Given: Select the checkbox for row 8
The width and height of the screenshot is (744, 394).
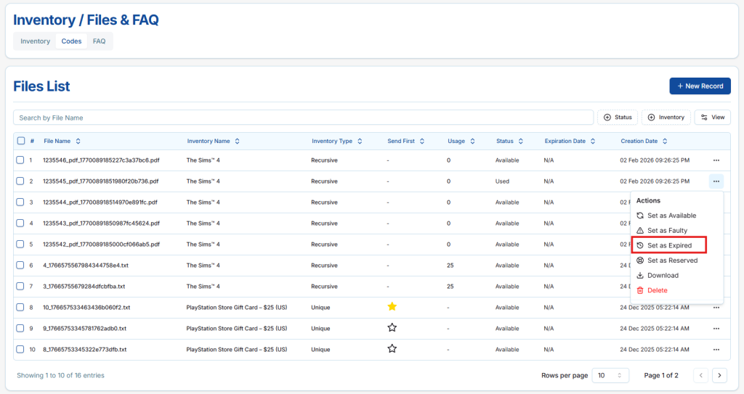Looking at the screenshot, I should tap(20, 307).
